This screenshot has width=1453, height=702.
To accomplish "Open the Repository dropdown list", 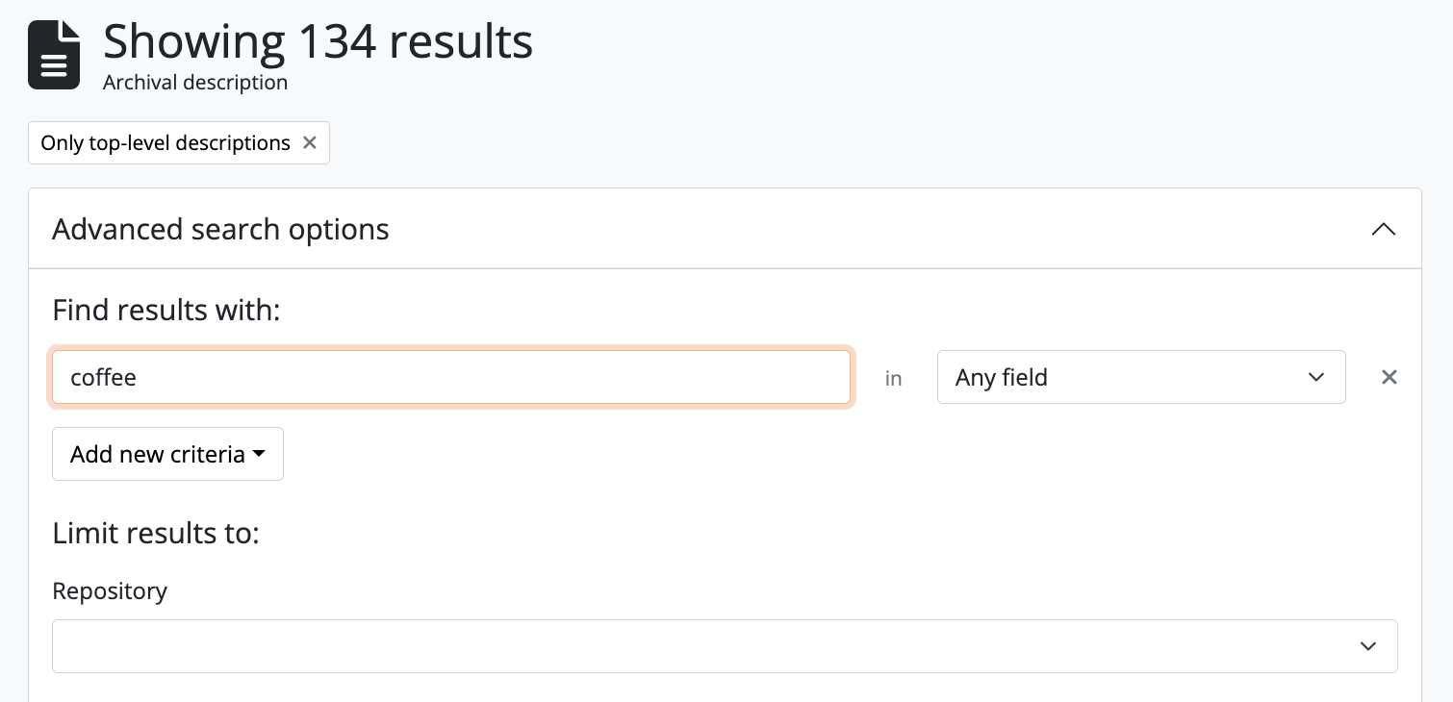I will pos(724,646).
